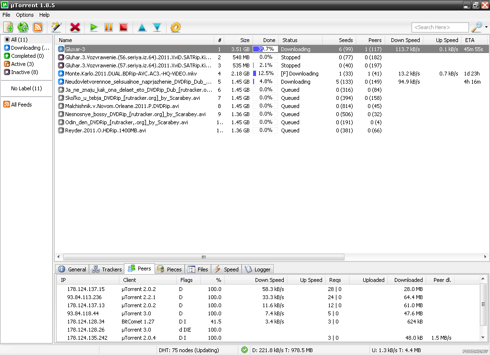Switch to the Logger tab

(x=257, y=269)
